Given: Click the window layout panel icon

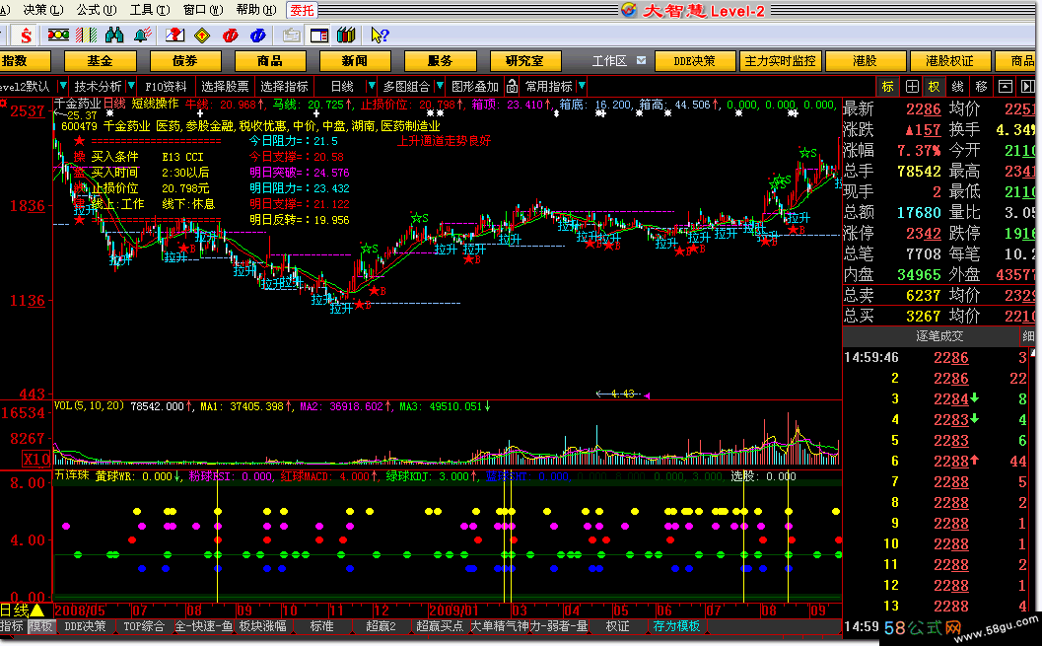Looking at the screenshot, I should 319,35.
